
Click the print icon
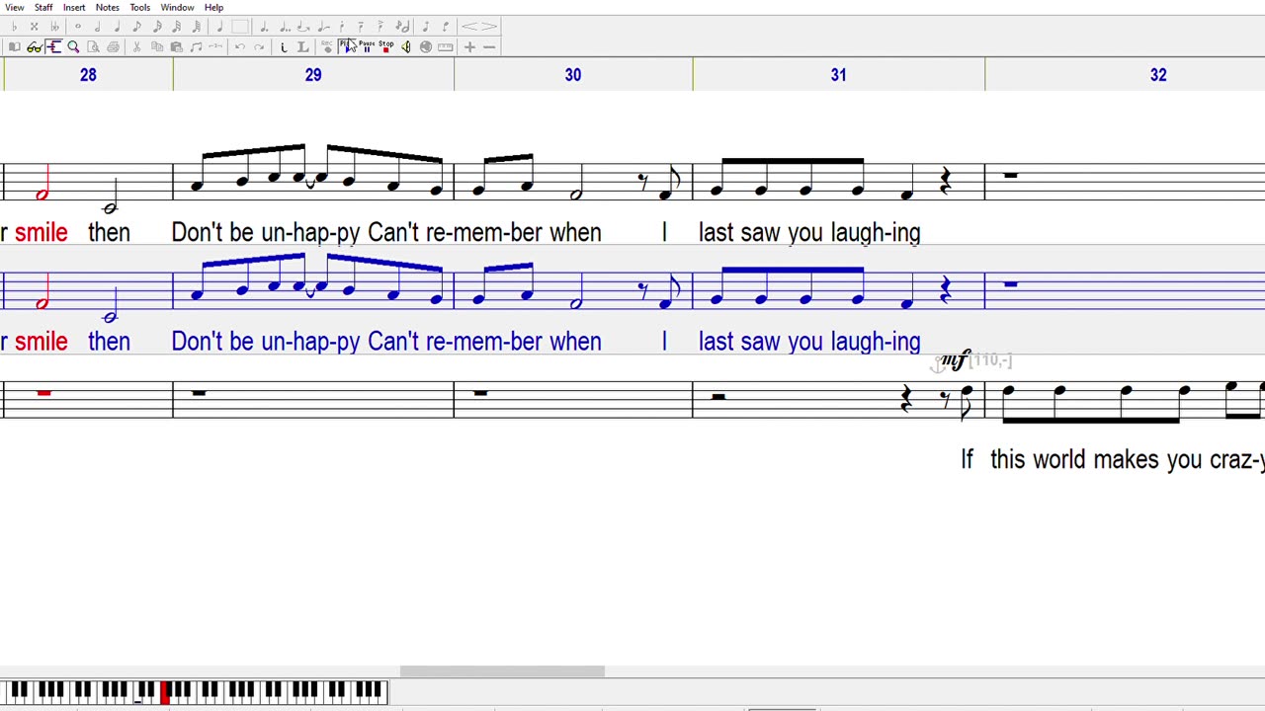click(114, 46)
